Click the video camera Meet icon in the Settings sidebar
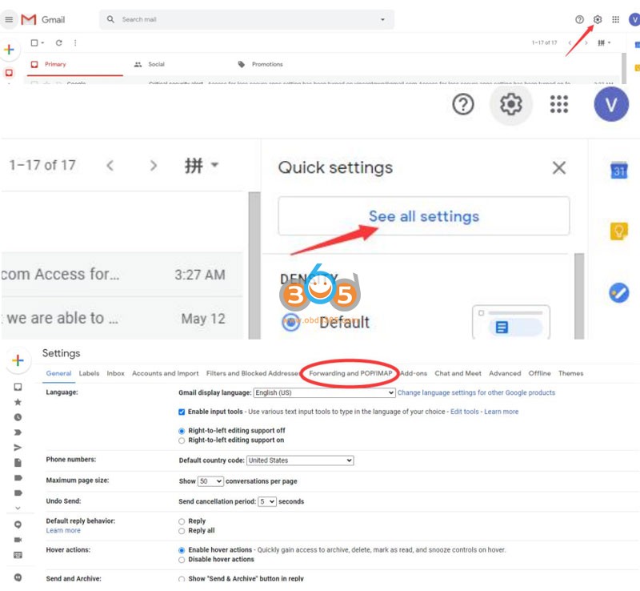The height and width of the screenshot is (591, 640). pyautogui.click(x=18, y=540)
